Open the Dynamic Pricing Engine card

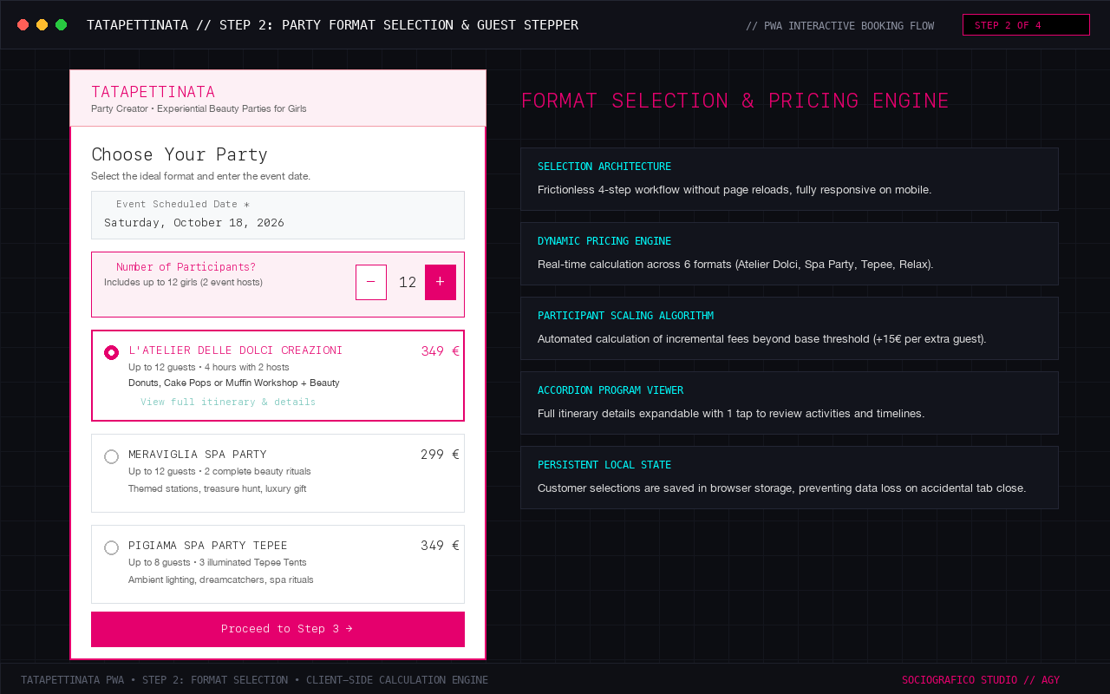pos(789,253)
